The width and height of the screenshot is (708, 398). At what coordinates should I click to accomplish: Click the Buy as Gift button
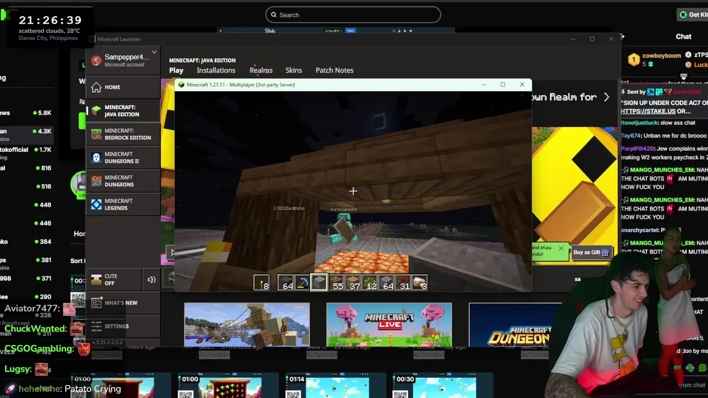coord(591,253)
